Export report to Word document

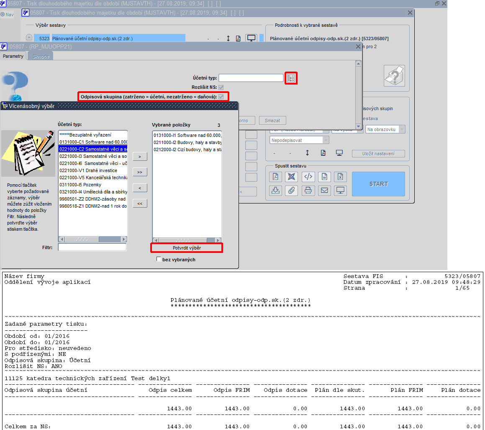pos(324,177)
